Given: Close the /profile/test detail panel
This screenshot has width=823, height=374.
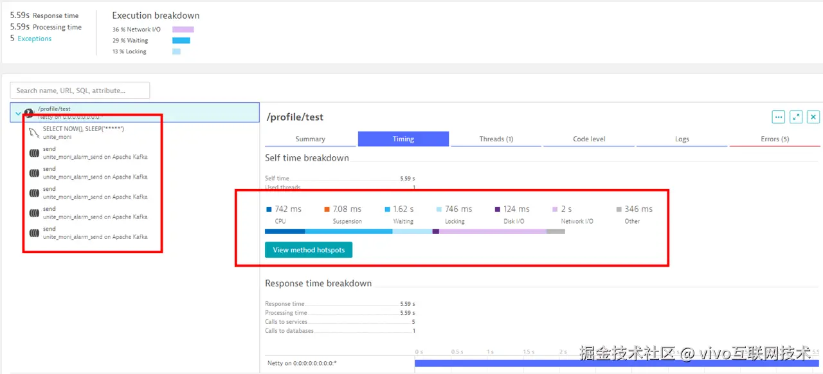Looking at the screenshot, I should [x=813, y=117].
